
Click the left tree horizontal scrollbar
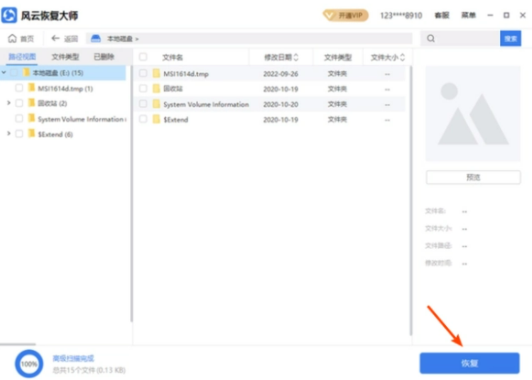pos(18,343)
